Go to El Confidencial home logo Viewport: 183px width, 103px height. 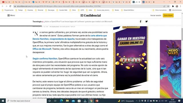coord(91,15)
